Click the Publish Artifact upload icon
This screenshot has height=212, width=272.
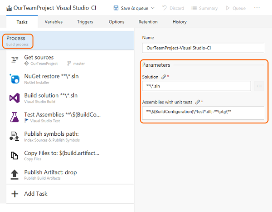pyautogui.click(x=15, y=175)
